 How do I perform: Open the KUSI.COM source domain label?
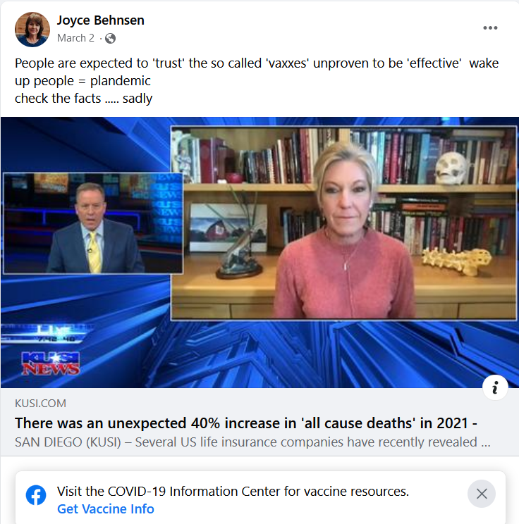(40, 404)
